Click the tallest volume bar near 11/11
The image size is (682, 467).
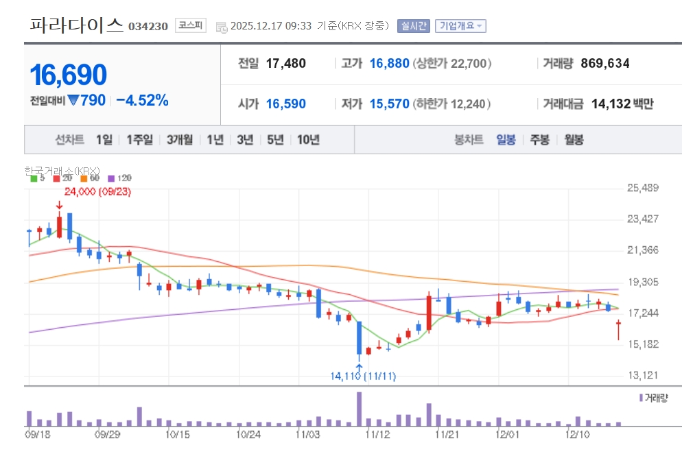coord(360,409)
